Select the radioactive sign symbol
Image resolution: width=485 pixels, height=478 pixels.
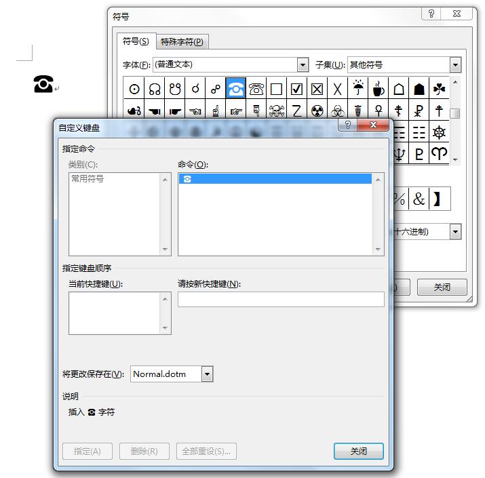[317, 110]
